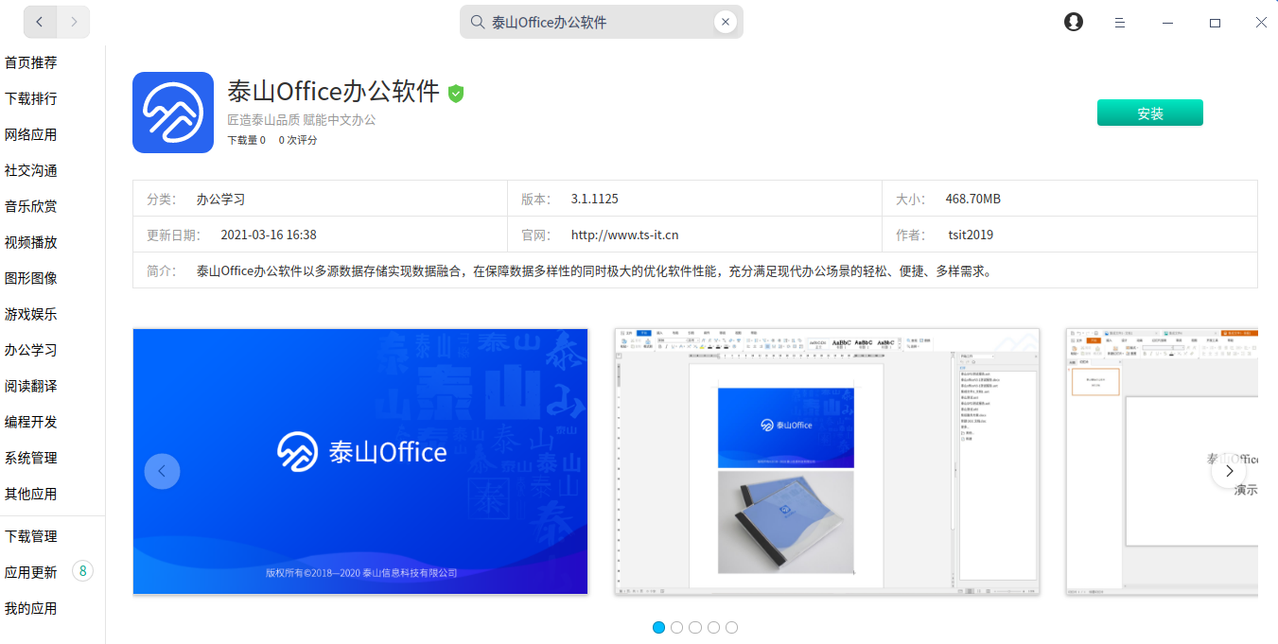This screenshot has height=644, width=1278.
Task: Open 编程开发 category
Action: (31, 422)
